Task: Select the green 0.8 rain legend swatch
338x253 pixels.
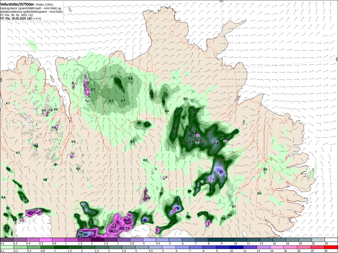Action: coord(47,247)
